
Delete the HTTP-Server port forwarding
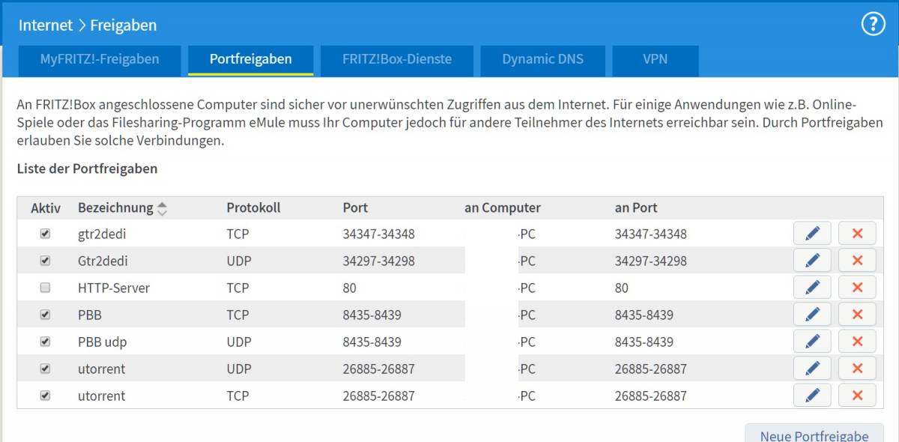(857, 288)
